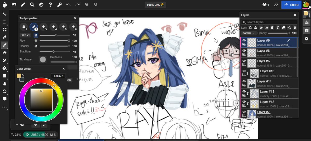Click the ecca77 hex color field
This screenshot has height=141, width=311.
58,76
